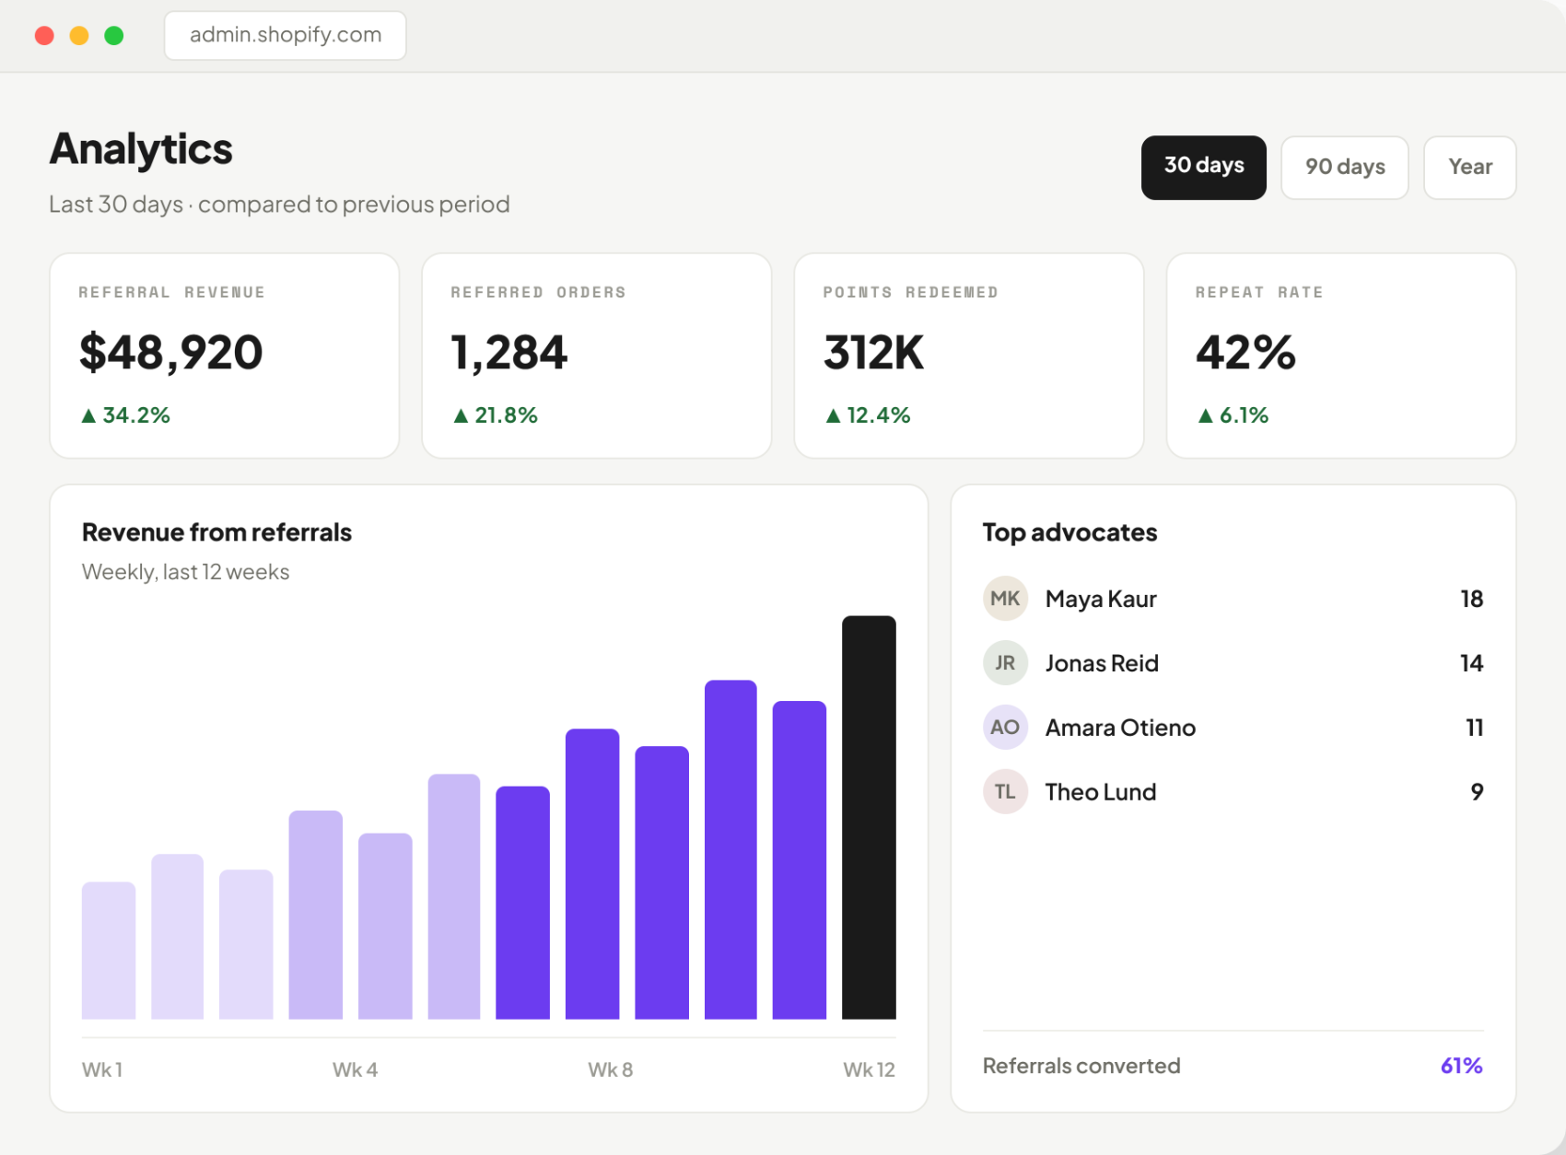The height and width of the screenshot is (1155, 1566).
Task: Click the Referrals converted label
Action: click(1081, 1066)
